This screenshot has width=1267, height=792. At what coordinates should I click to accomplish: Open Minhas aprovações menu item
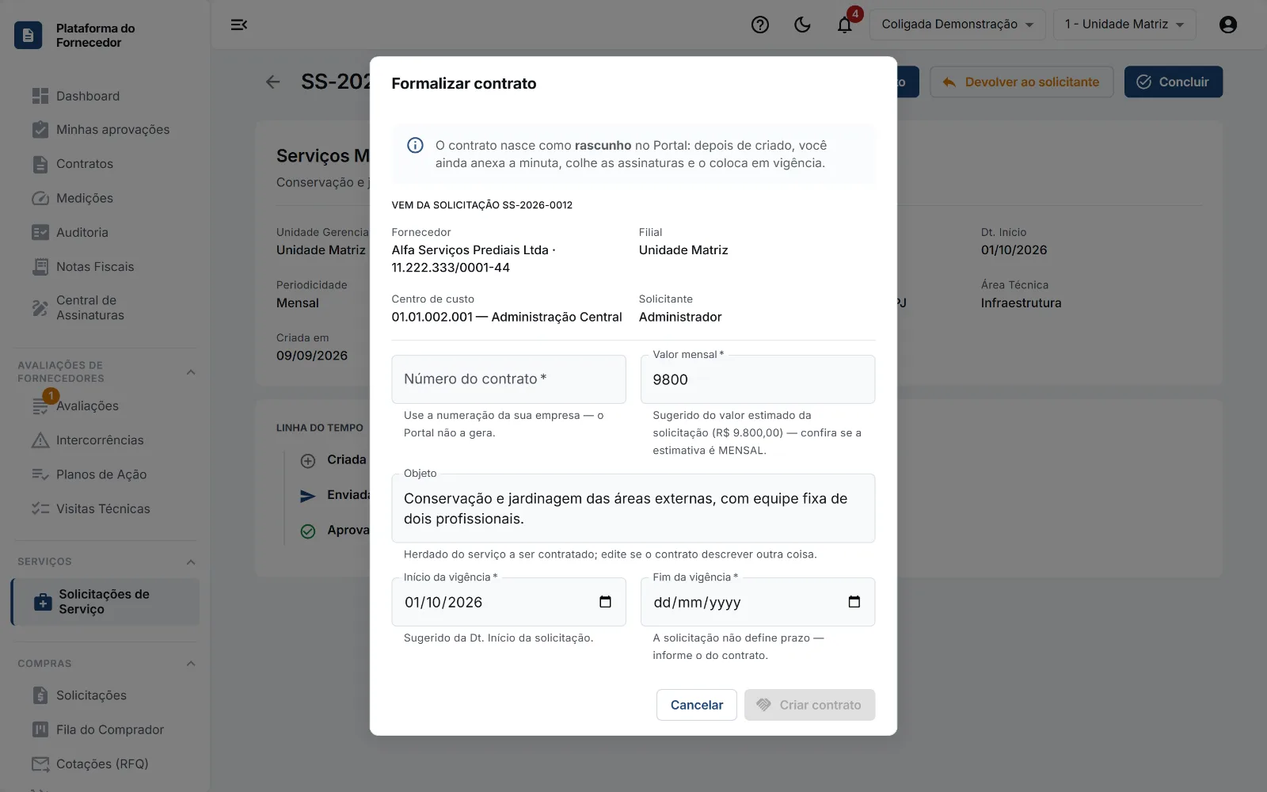105,130
